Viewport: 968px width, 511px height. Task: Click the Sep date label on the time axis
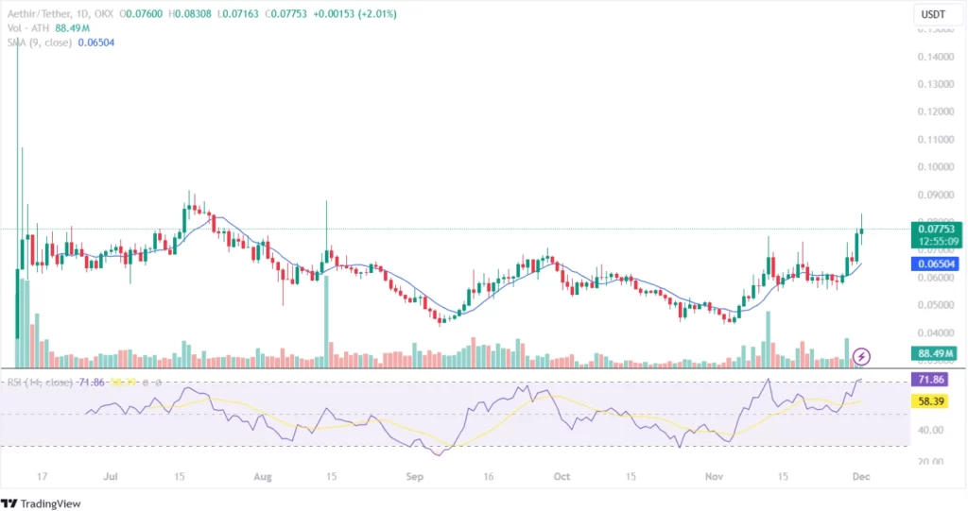(x=415, y=476)
